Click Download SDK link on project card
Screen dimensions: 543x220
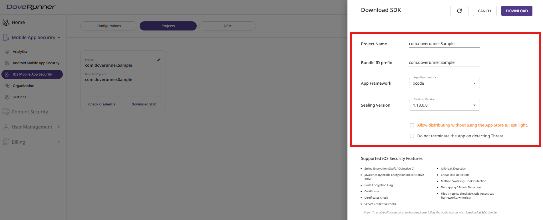[x=144, y=104]
